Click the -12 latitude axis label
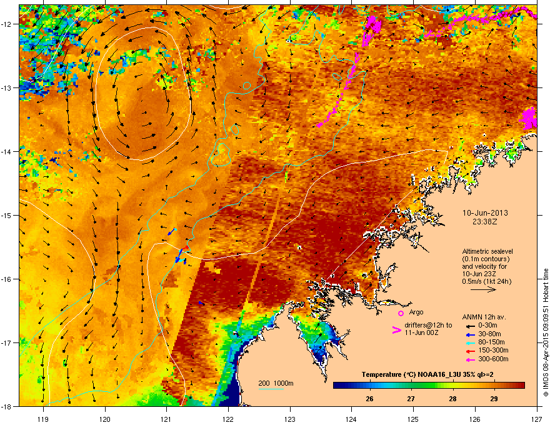550x425 pixels. pyautogui.click(x=6, y=24)
